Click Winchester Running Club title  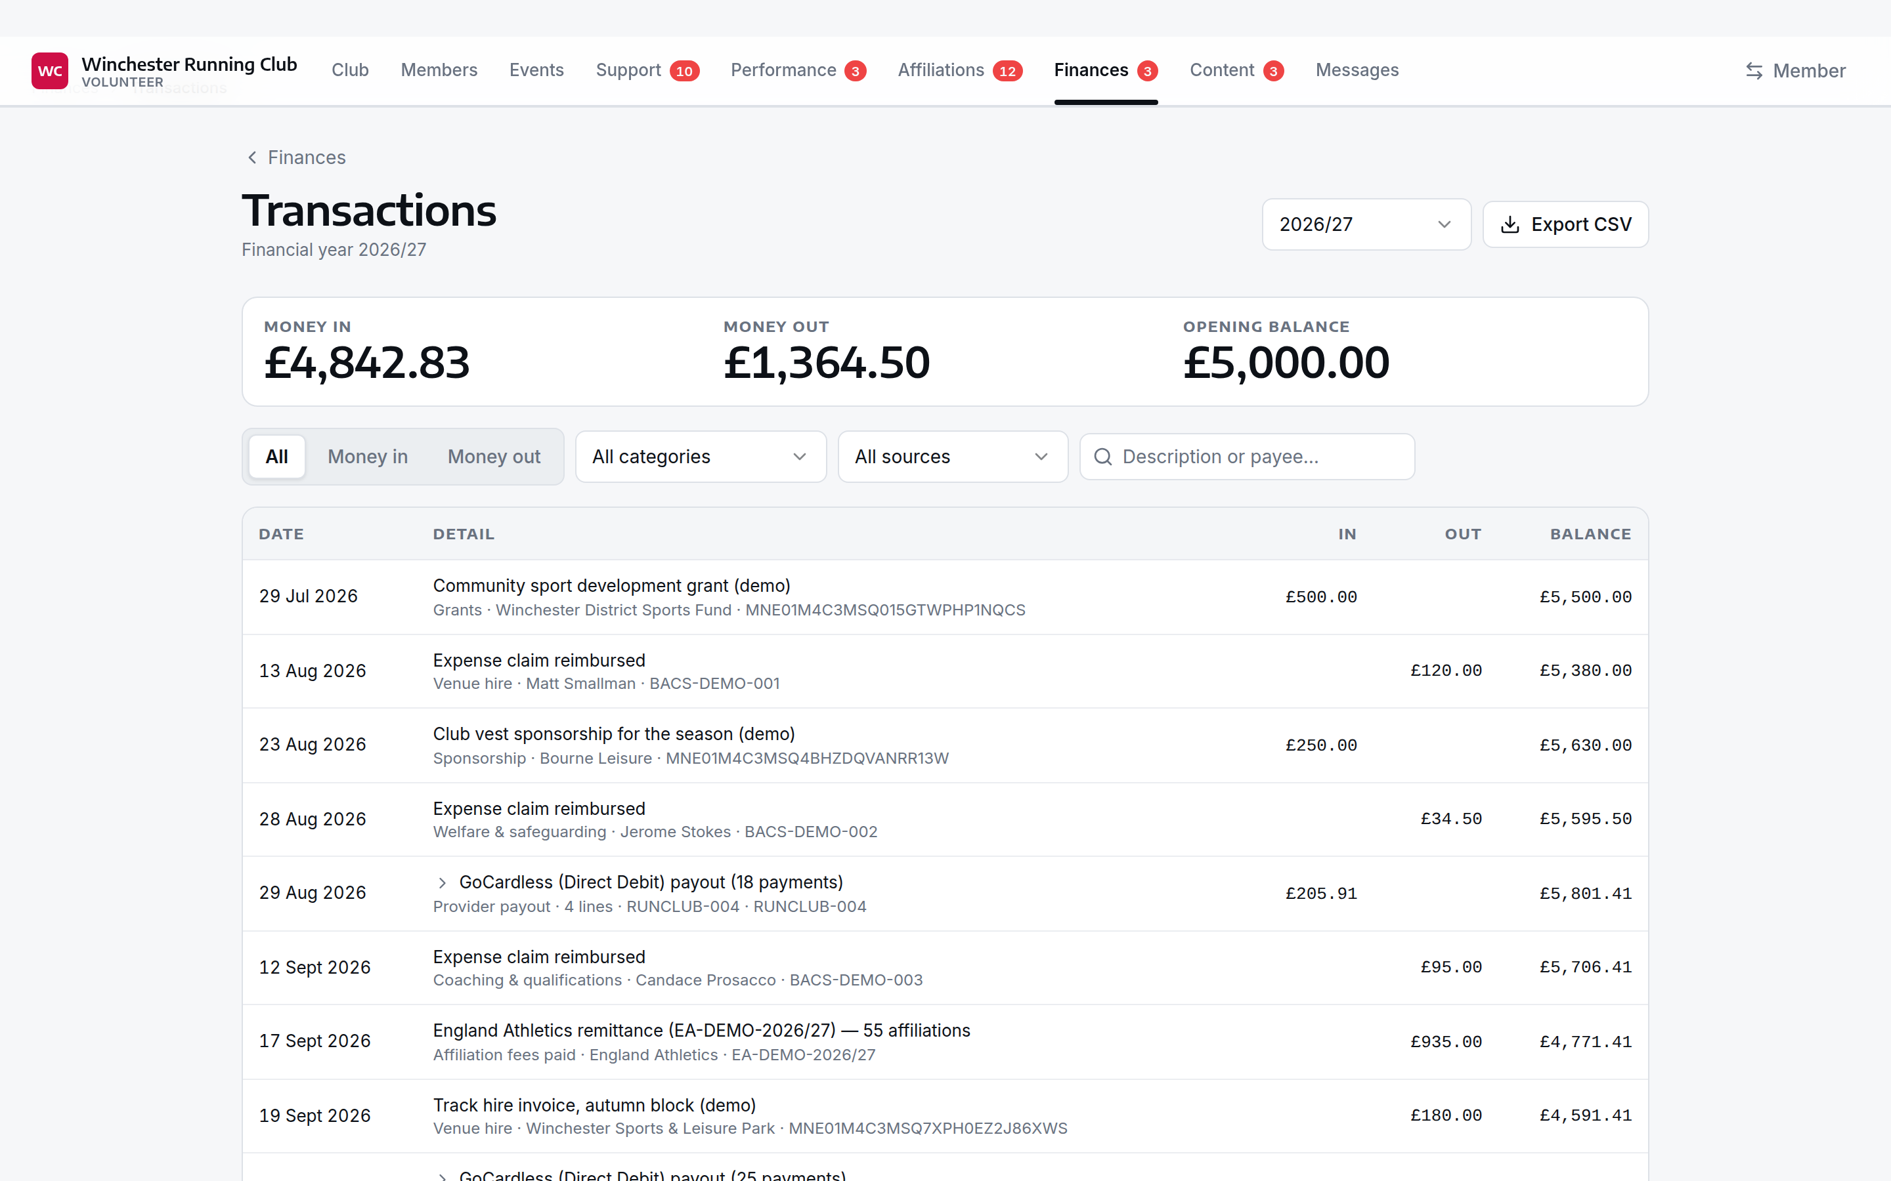coord(189,64)
